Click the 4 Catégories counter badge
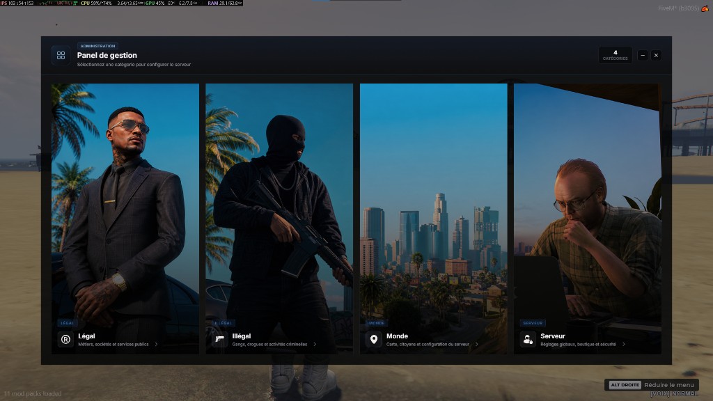 [616, 55]
